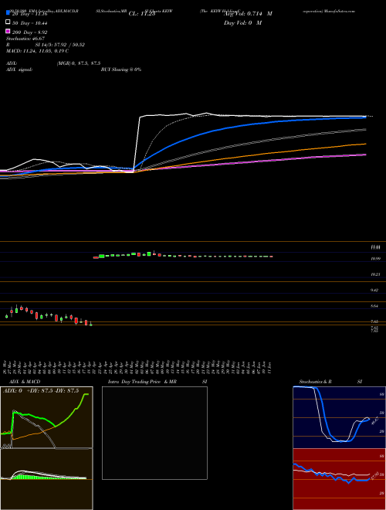Image resolution: width=386 pixels, height=510 pixels.
Task: Select the '50 Day - 10.44' legend text
Action: (x=30, y=23)
